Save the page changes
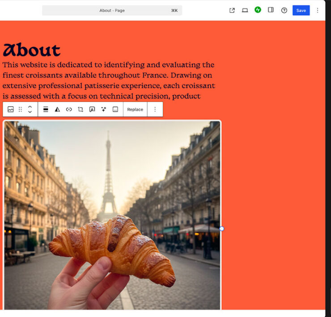The height and width of the screenshot is (317, 331). (x=301, y=10)
